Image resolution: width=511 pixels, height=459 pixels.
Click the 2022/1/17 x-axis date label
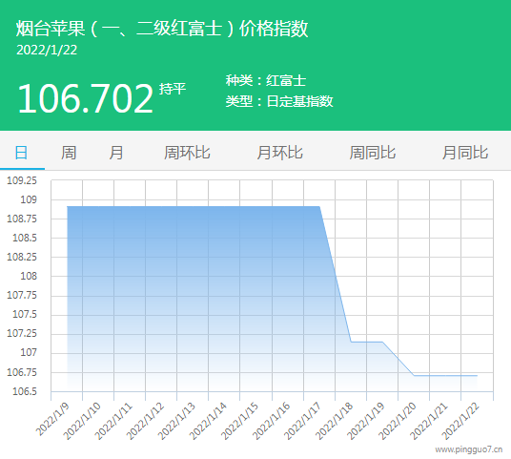point(302,421)
